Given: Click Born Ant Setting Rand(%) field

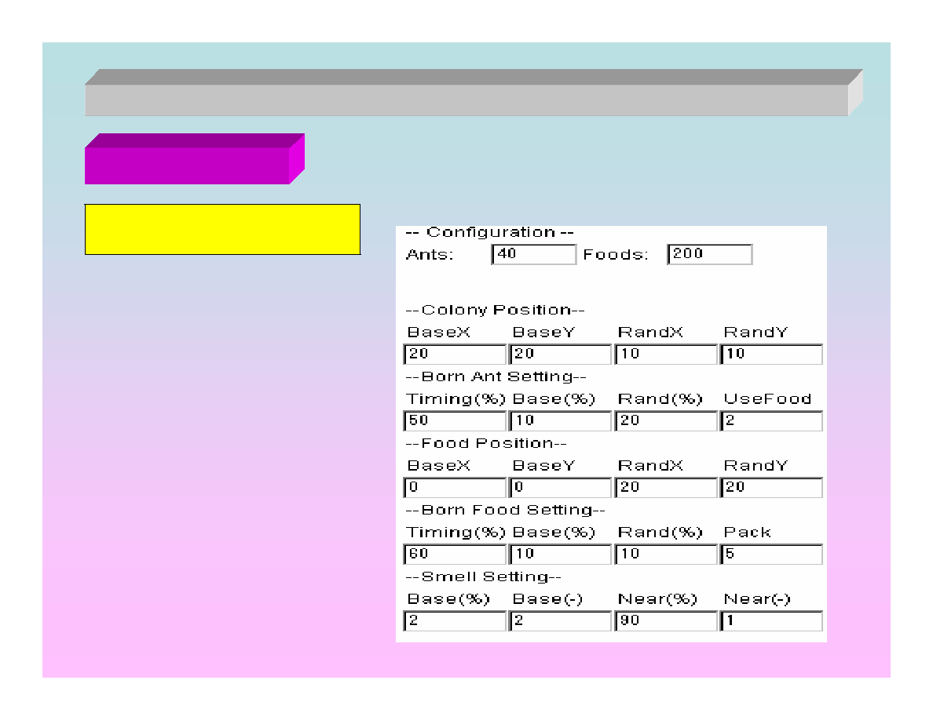Looking at the screenshot, I should click(666, 421).
